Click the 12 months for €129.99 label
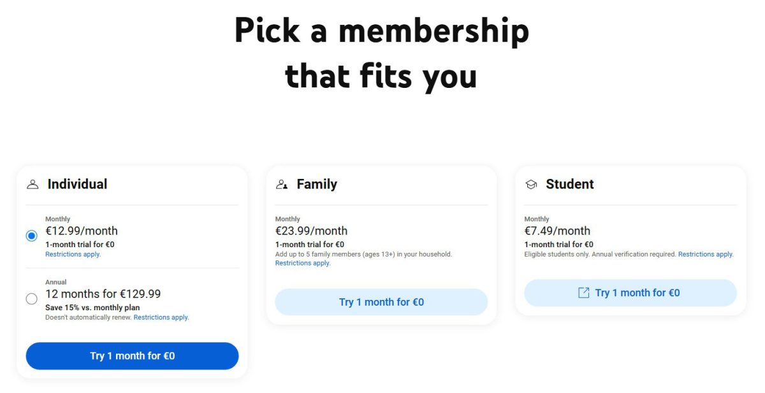 (x=103, y=294)
